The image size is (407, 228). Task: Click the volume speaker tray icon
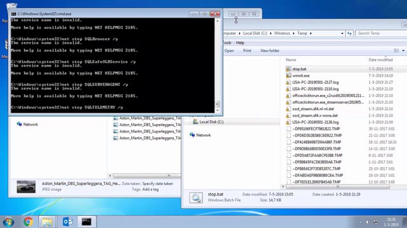(368, 222)
